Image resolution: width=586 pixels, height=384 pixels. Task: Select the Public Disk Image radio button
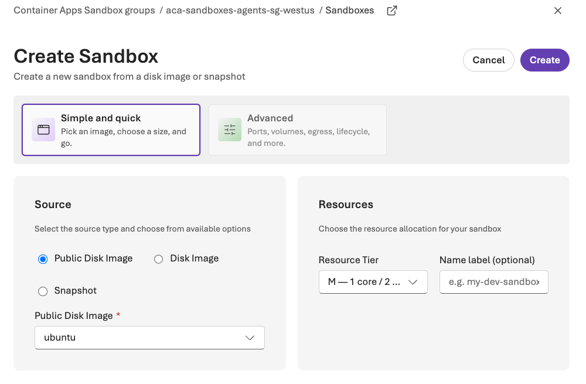coord(43,259)
